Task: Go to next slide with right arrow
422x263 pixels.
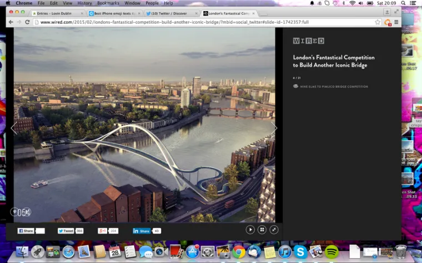Action: [274, 128]
